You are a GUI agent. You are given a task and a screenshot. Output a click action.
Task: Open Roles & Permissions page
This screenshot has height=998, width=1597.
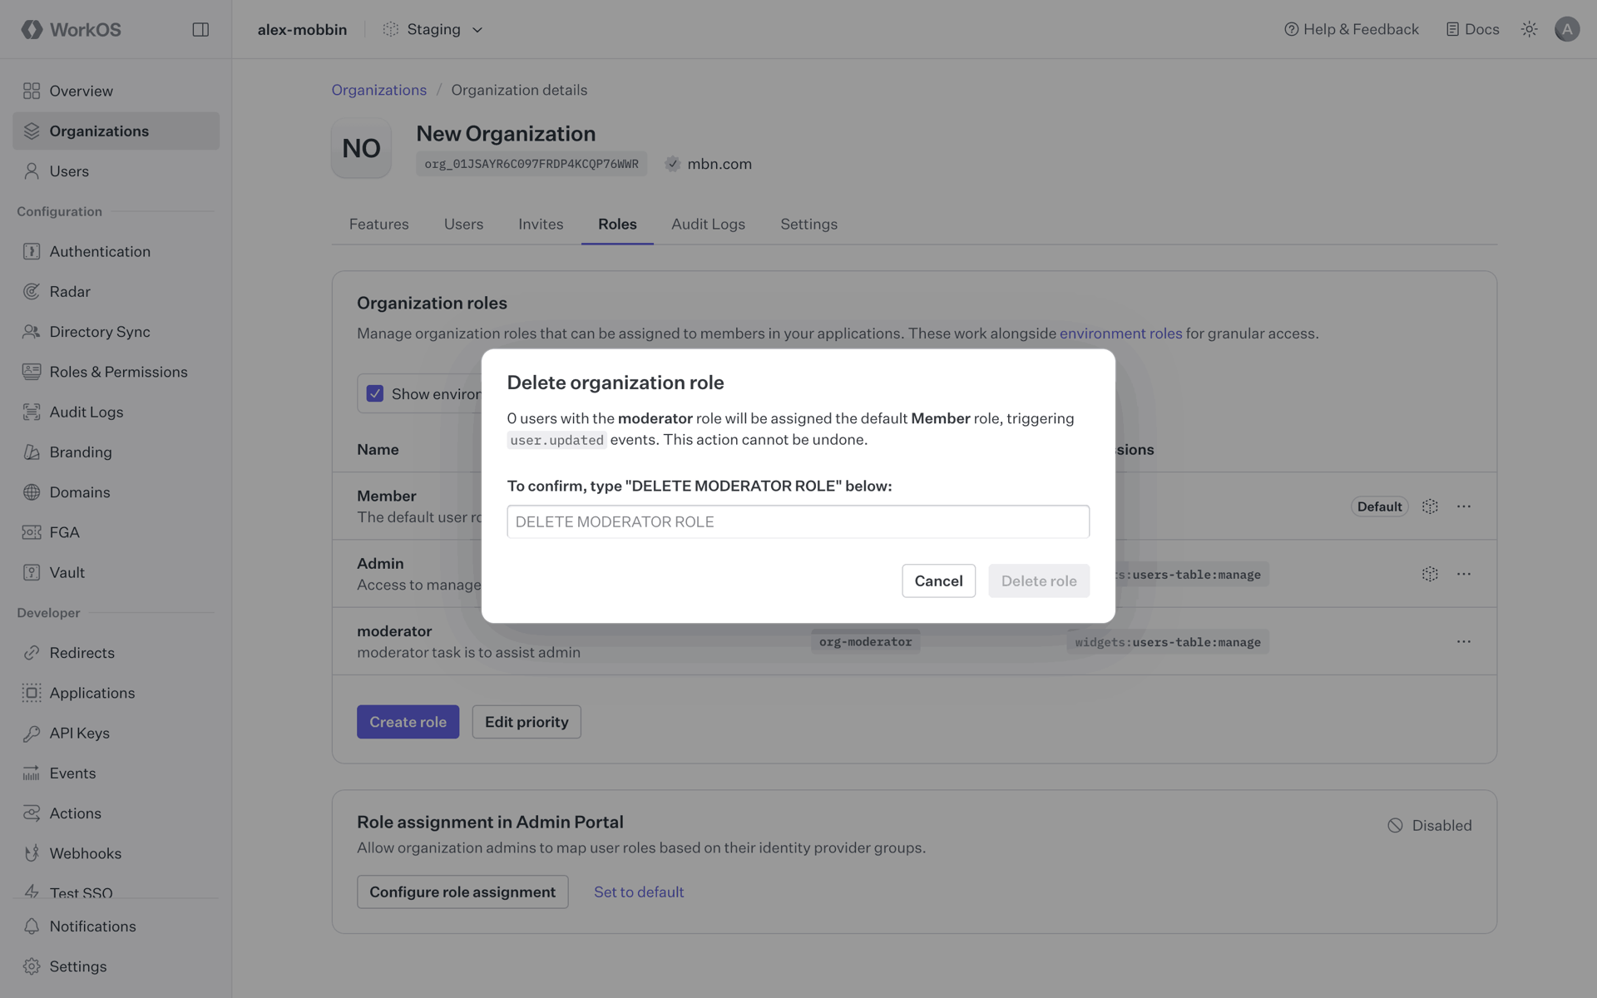(116, 372)
